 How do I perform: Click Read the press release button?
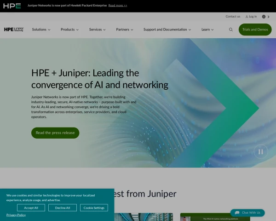[55, 133]
